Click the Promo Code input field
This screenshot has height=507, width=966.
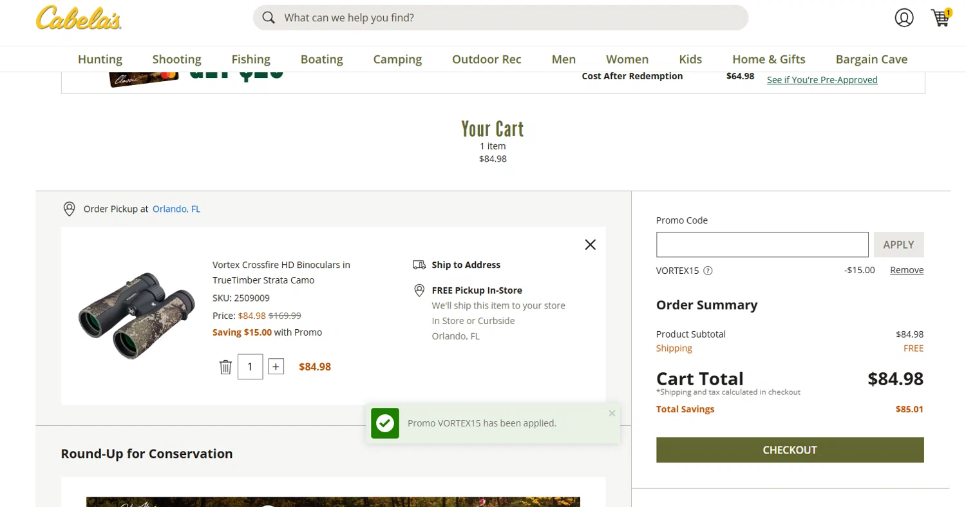[x=762, y=245]
